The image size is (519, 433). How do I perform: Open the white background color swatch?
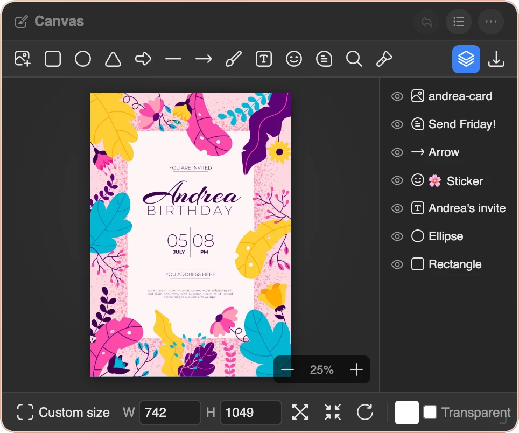coord(407,413)
